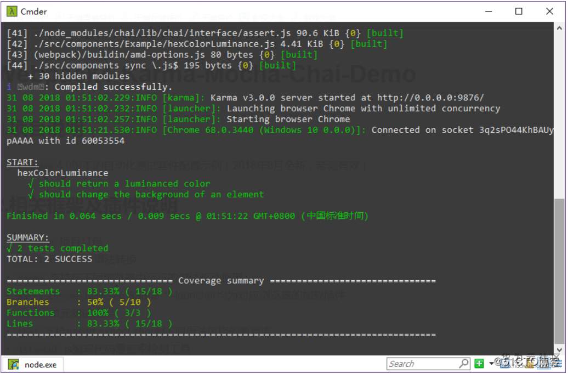Click the Cmder lambda icon in the title bar

pyautogui.click(x=12, y=11)
